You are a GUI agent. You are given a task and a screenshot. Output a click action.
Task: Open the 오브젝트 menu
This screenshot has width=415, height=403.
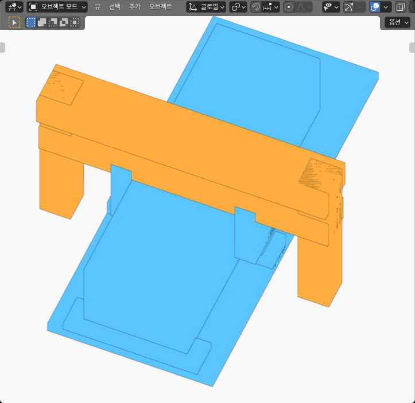160,7
